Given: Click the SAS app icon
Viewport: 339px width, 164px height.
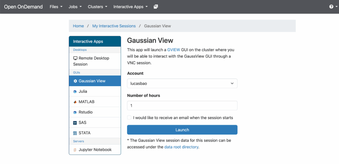Looking at the screenshot, I should click(75, 123).
